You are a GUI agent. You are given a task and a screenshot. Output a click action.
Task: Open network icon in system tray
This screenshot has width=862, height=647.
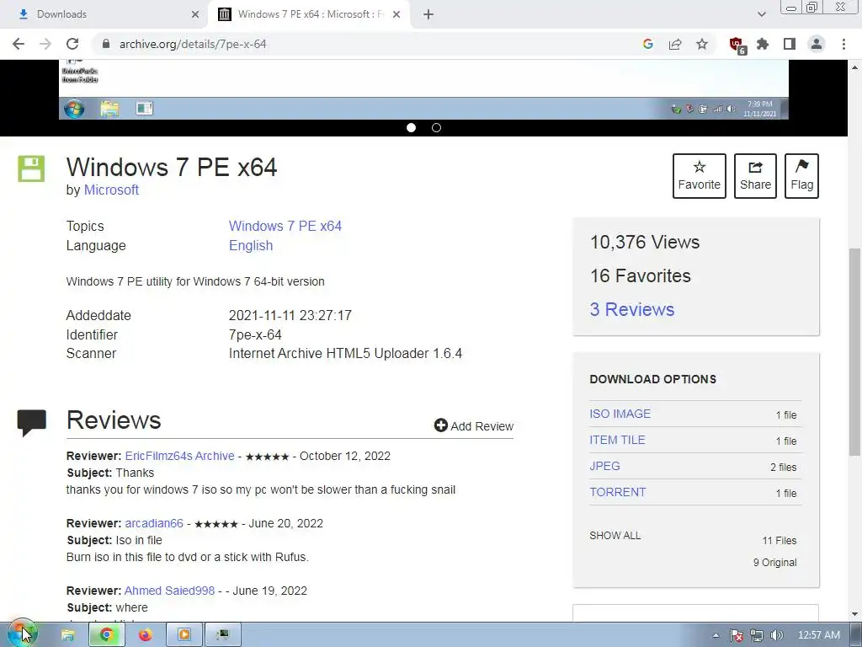(x=757, y=635)
